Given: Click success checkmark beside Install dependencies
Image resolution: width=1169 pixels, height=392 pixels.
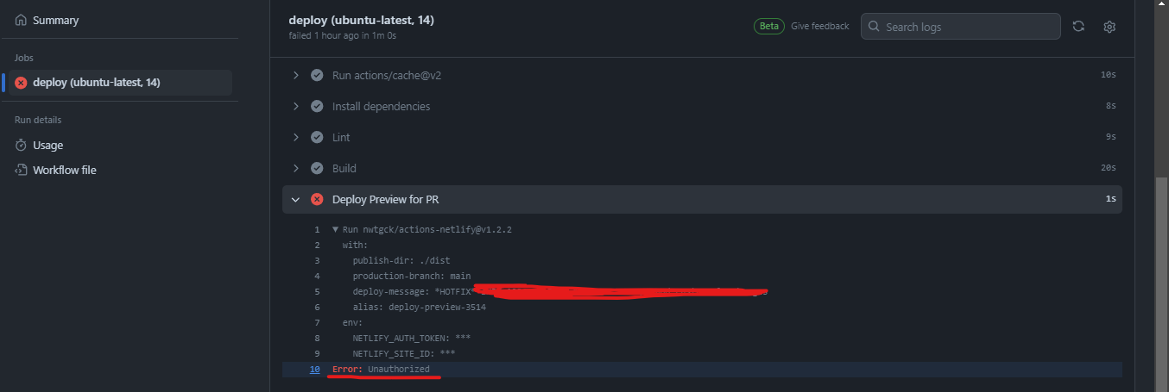Looking at the screenshot, I should click(317, 106).
